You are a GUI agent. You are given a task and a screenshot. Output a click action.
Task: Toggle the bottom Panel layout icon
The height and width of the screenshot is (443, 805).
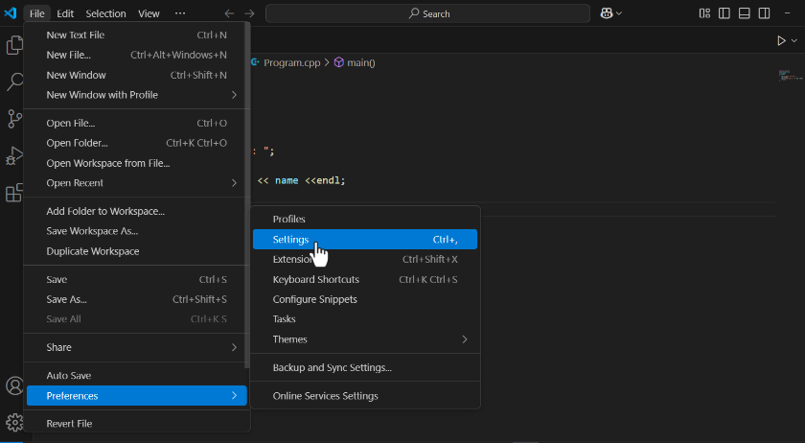click(x=745, y=13)
